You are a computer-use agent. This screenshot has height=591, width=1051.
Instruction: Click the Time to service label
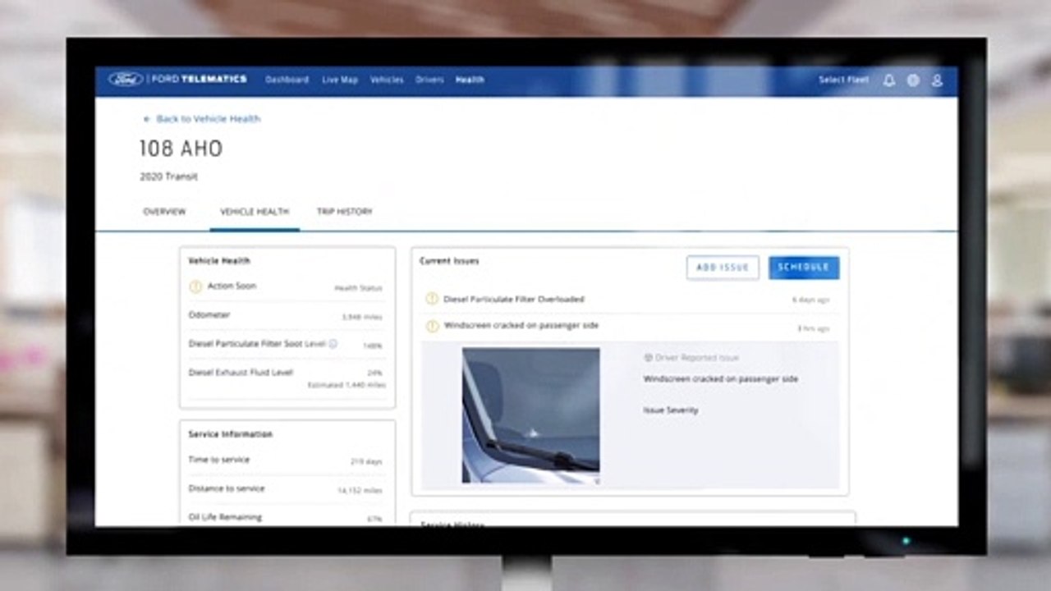219,460
